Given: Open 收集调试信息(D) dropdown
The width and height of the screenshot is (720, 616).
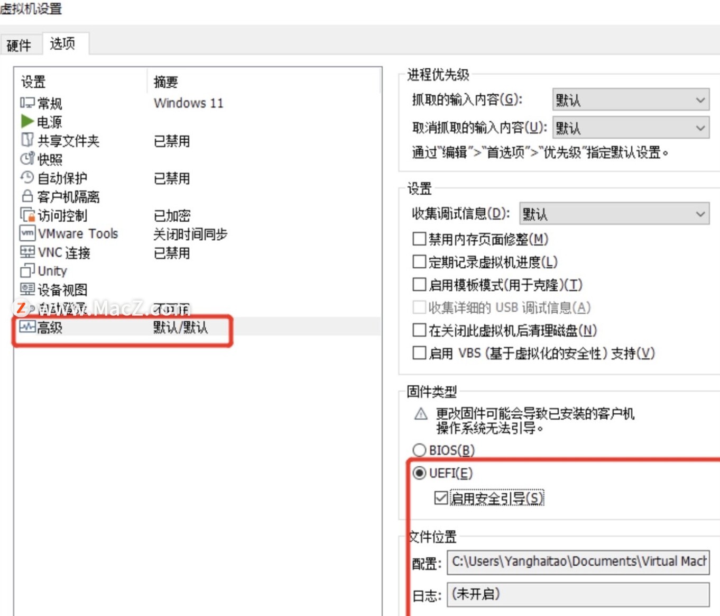Looking at the screenshot, I should [x=614, y=214].
